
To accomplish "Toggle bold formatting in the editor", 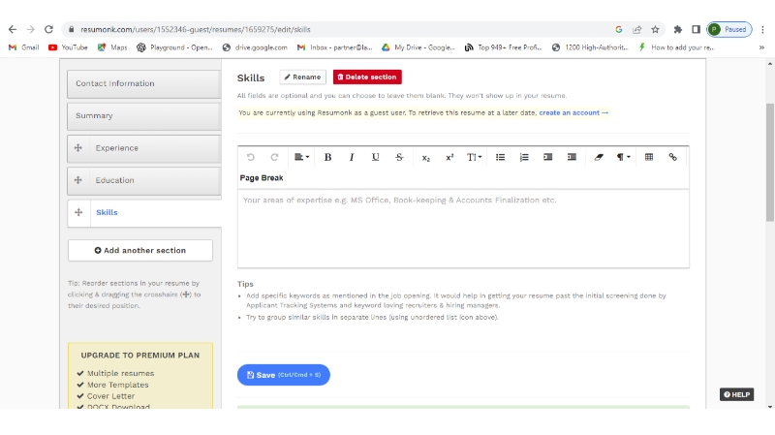I will (327, 157).
